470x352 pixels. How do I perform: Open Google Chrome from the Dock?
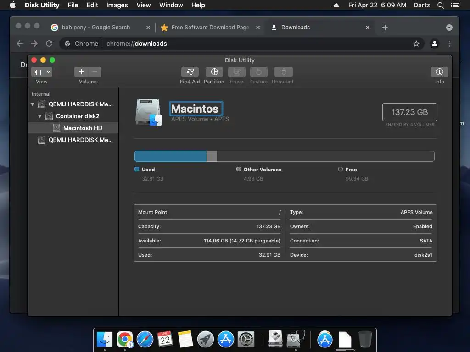[125, 340]
